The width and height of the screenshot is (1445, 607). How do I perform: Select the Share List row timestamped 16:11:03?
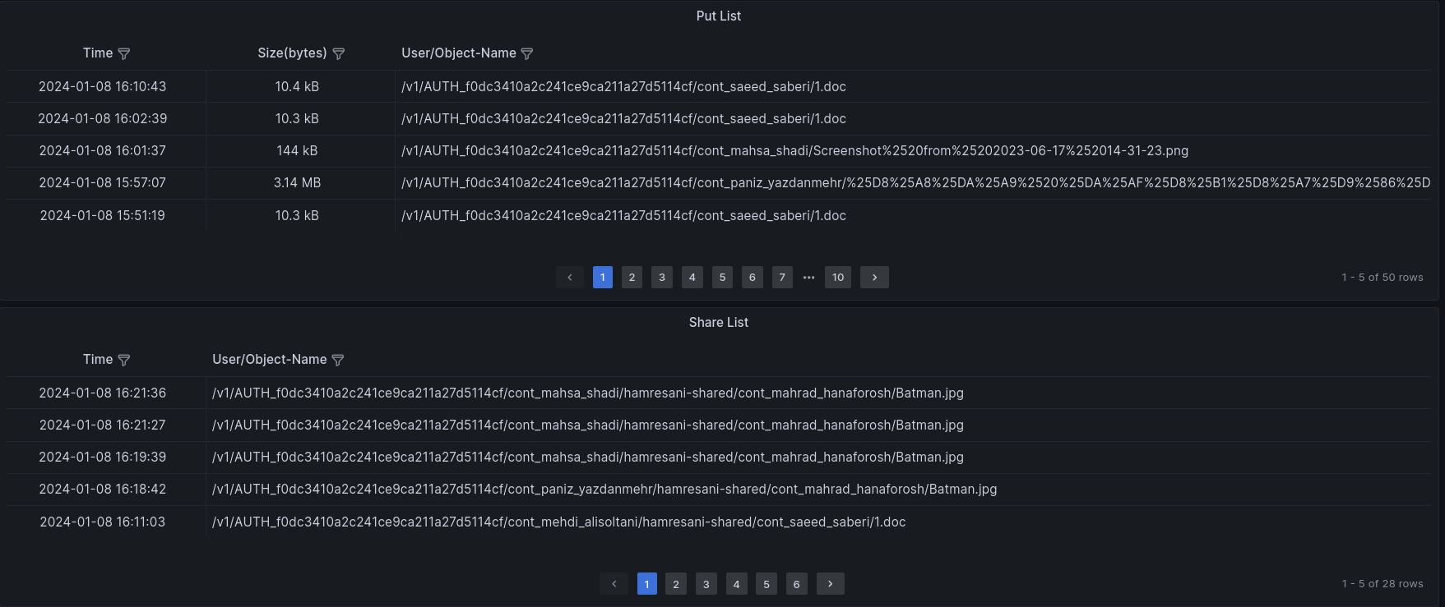pyautogui.click(x=103, y=522)
